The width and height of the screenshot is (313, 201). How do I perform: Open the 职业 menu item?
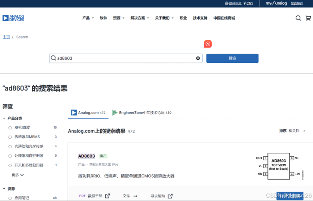click(x=183, y=18)
